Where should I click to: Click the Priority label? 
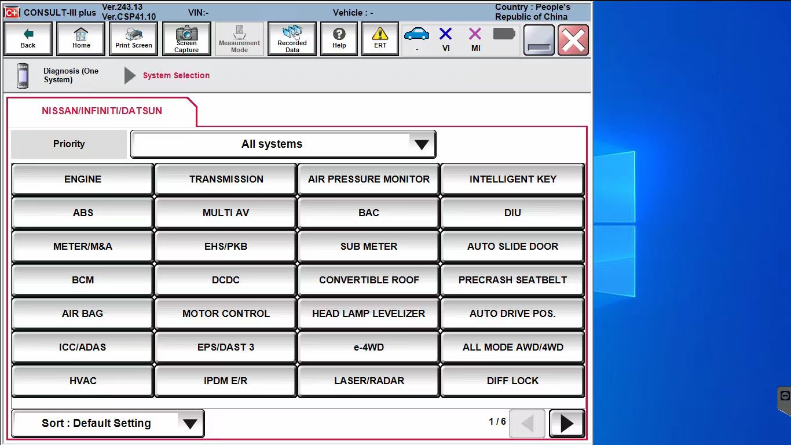click(69, 144)
